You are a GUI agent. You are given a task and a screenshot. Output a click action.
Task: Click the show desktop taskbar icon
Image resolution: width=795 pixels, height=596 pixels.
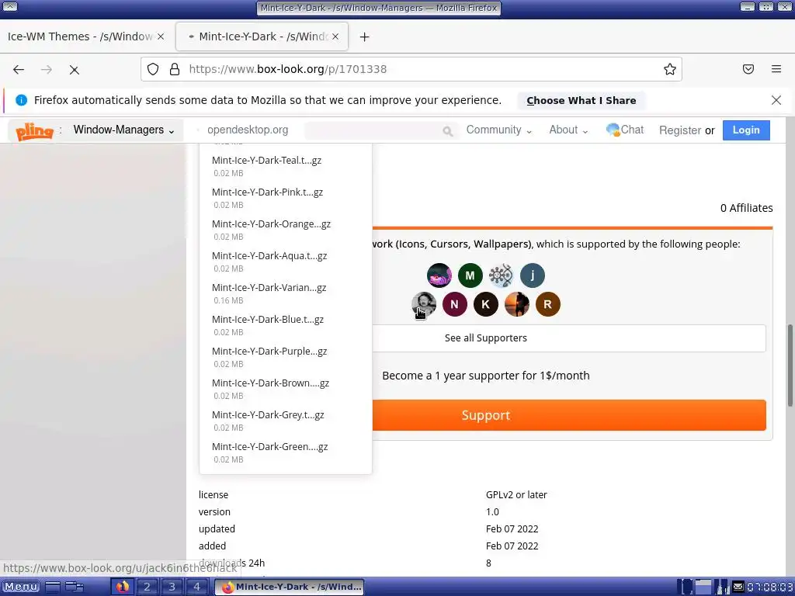click(x=53, y=587)
